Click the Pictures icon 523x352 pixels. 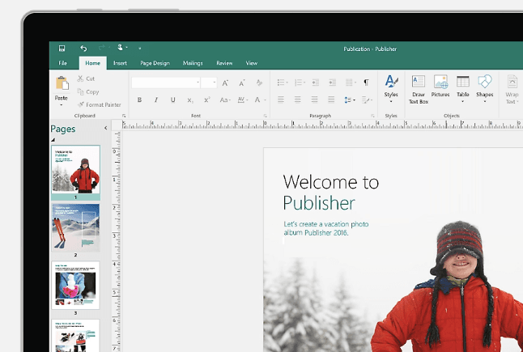pyautogui.click(x=440, y=86)
